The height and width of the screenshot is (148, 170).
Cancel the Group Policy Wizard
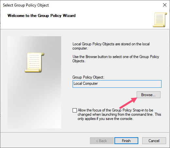click(x=154, y=141)
